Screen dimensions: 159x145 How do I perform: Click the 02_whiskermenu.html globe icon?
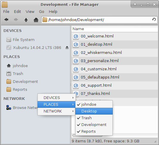coord(76,53)
